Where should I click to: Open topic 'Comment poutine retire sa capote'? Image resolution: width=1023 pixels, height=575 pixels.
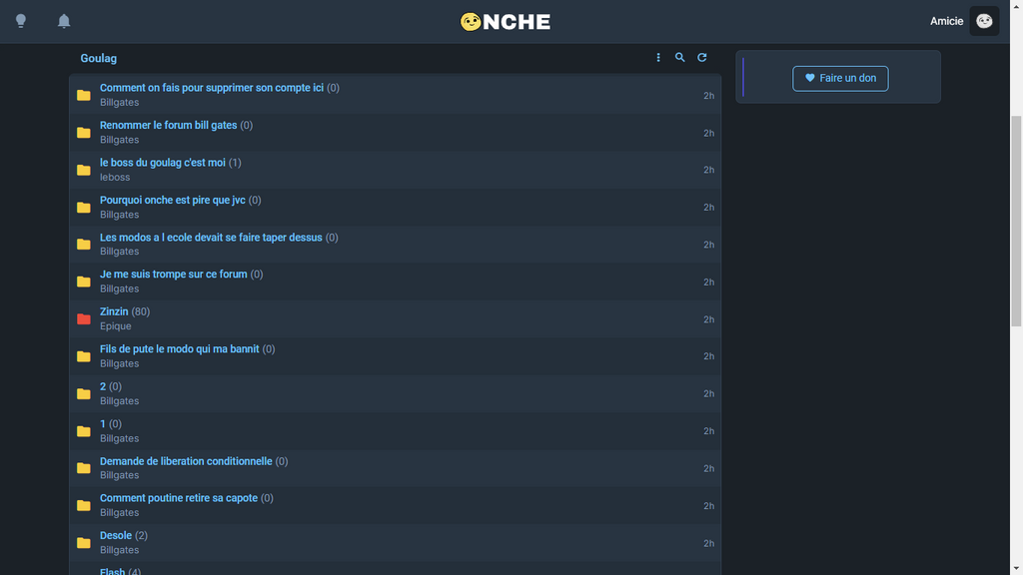point(179,498)
